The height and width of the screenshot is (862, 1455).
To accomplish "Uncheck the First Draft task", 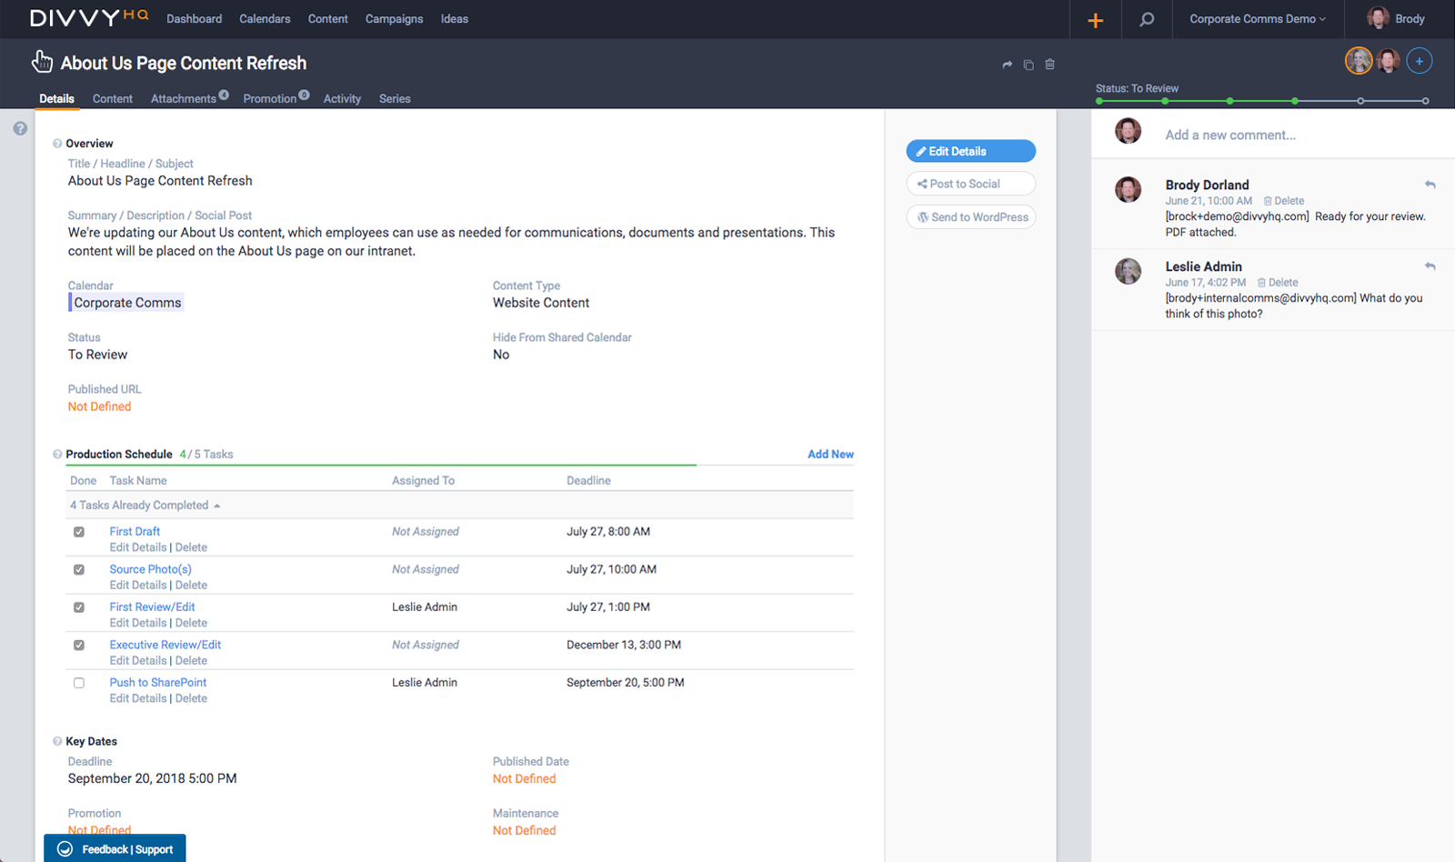I will click(x=78, y=531).
